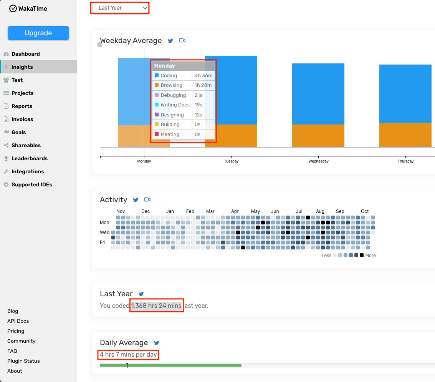The height and width of the screenshot is (382, 435).
Task: Click the Supported IDEs plus icon
Action: 6,184
